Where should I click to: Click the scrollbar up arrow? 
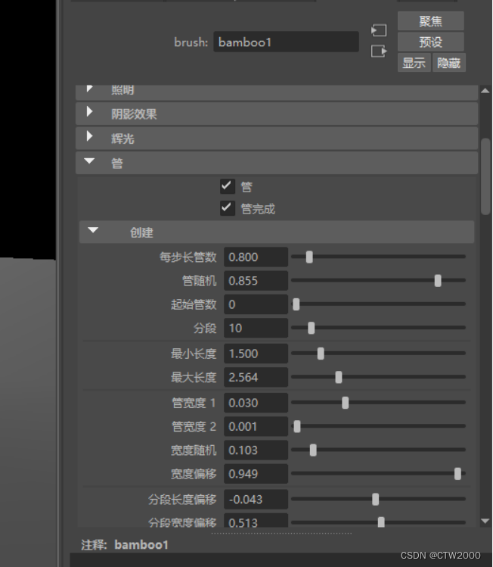[485, 91]
